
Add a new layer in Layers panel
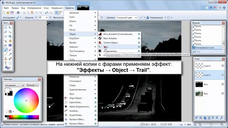click(197, 118)
